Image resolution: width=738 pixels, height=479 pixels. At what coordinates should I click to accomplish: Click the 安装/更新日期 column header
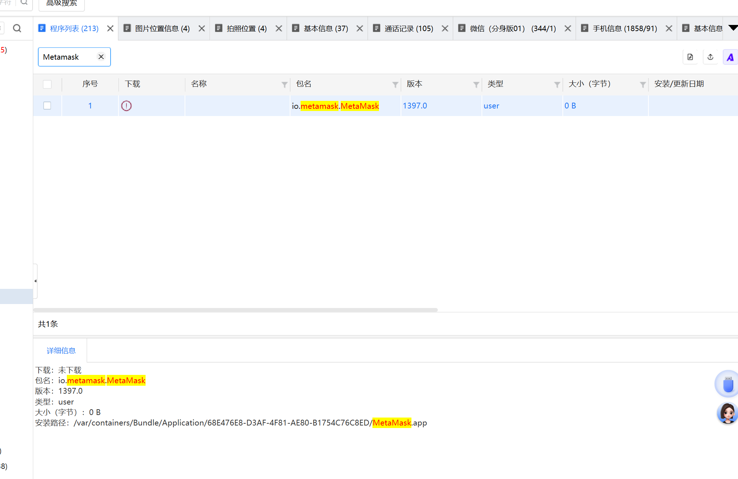[x=679, y=84]
